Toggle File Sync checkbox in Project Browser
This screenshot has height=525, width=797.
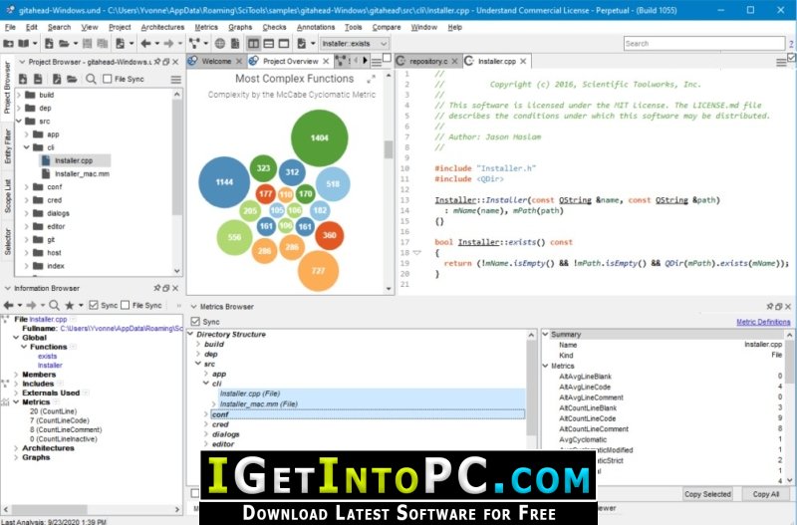(x=108, y=79)
